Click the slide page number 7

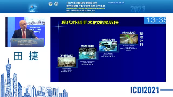165,81
